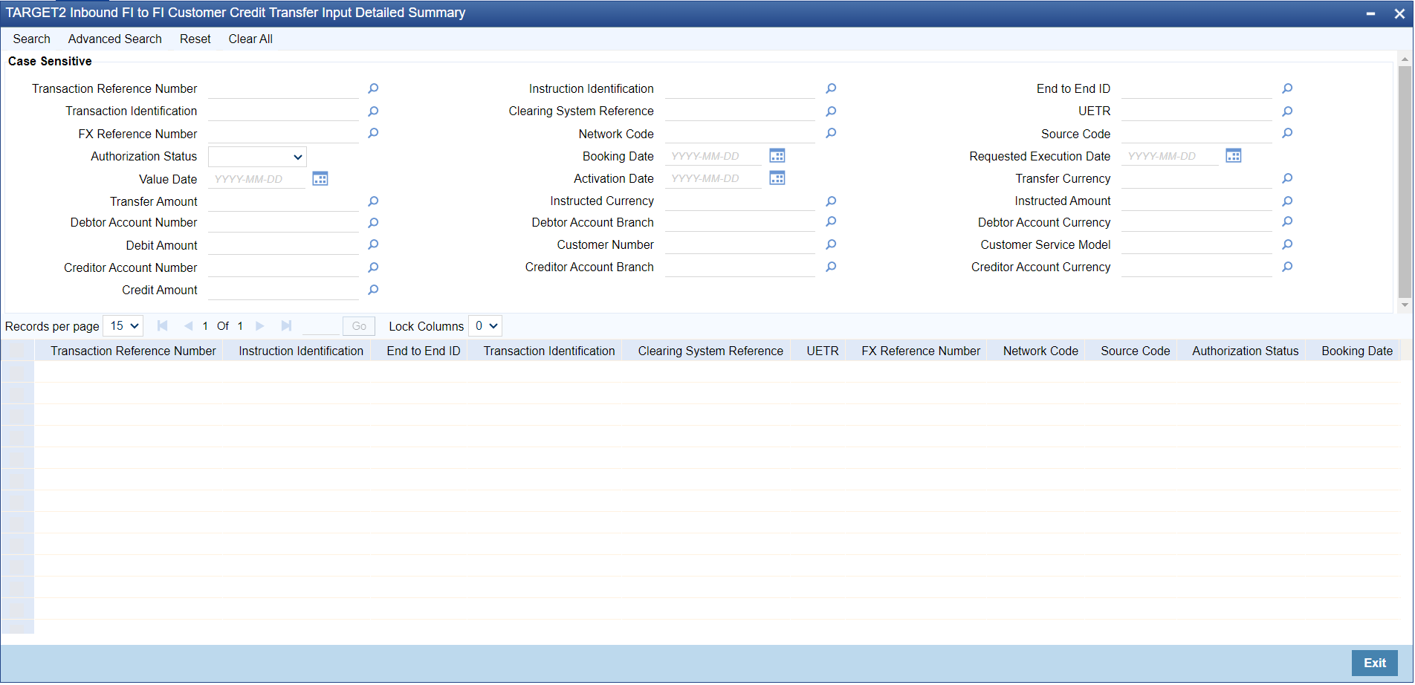Open lookup for Transaction Reference Number
The image size is (1415, 685).
[373, 89]
